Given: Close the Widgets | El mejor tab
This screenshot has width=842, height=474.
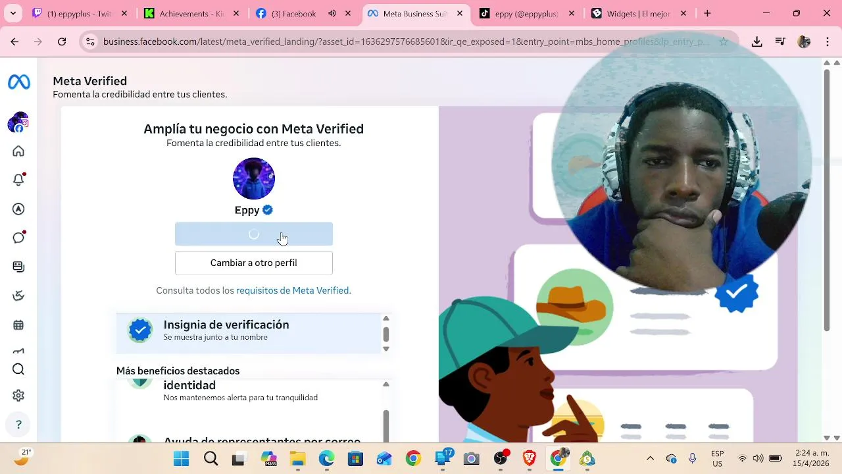Looking at the screenshot, I should click(x=683, y=13).
